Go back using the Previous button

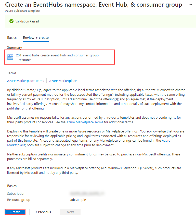coord(43,212)
